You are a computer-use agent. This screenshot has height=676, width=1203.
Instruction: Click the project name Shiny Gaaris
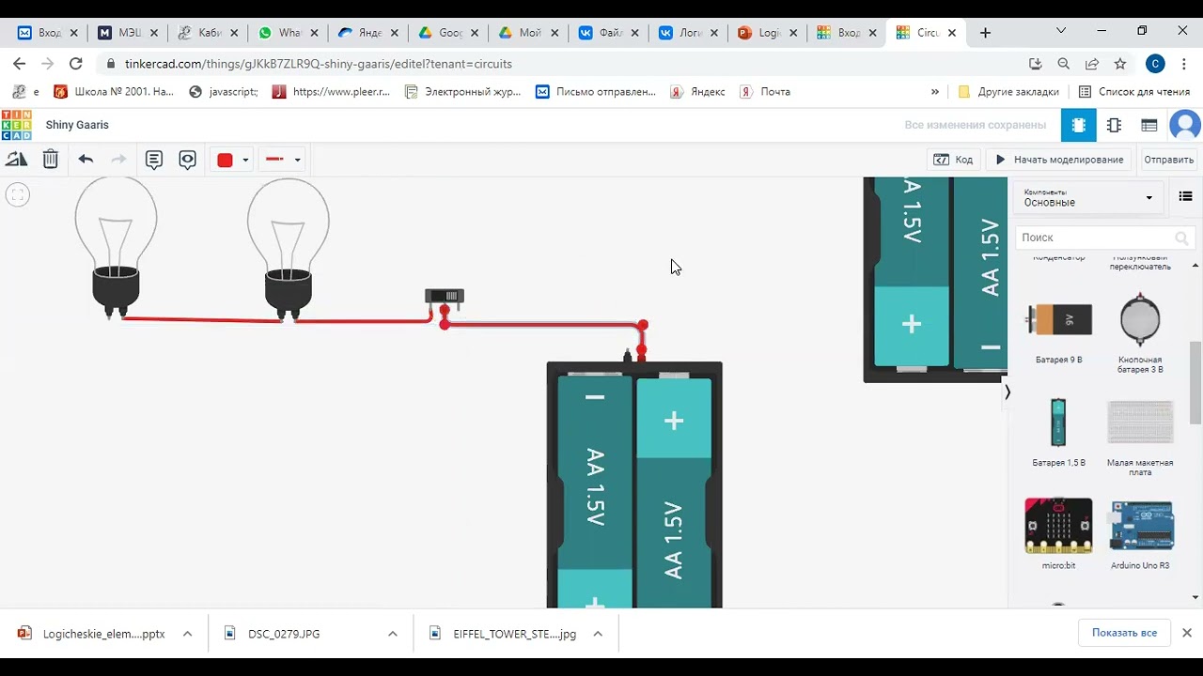coord(77,125)
